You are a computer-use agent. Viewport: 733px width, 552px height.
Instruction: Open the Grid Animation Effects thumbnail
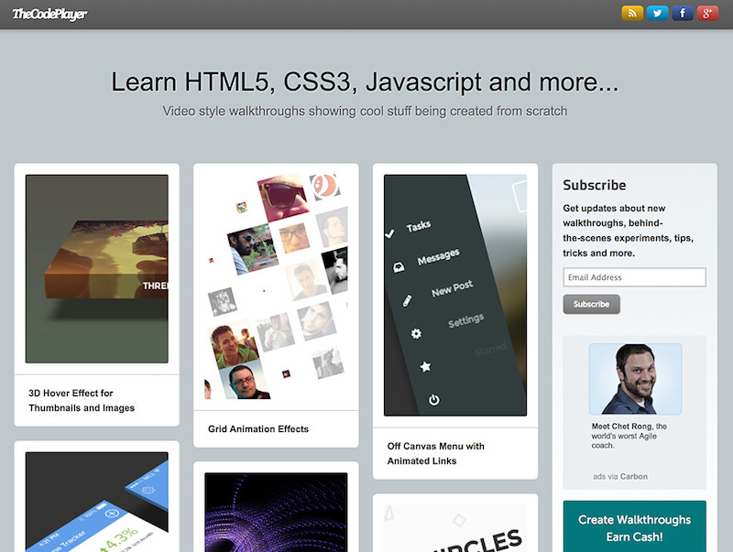pyautogui.click(x=276, y=287)
